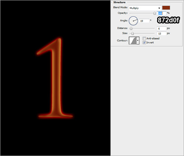Select the Opacity percentage field

point(162,13)
